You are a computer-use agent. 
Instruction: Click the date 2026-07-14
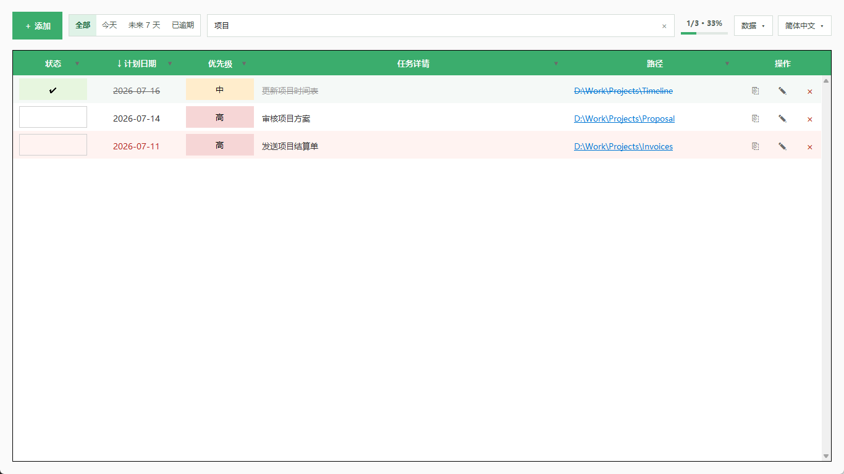137,118
